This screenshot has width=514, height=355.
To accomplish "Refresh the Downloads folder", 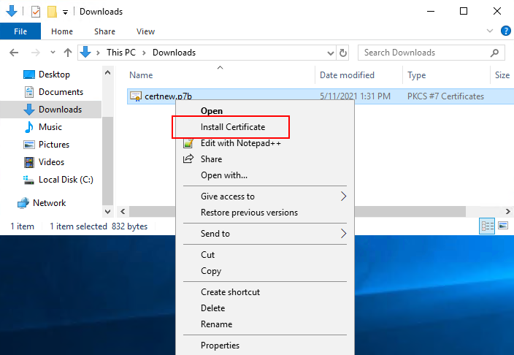I will point(343,53).
